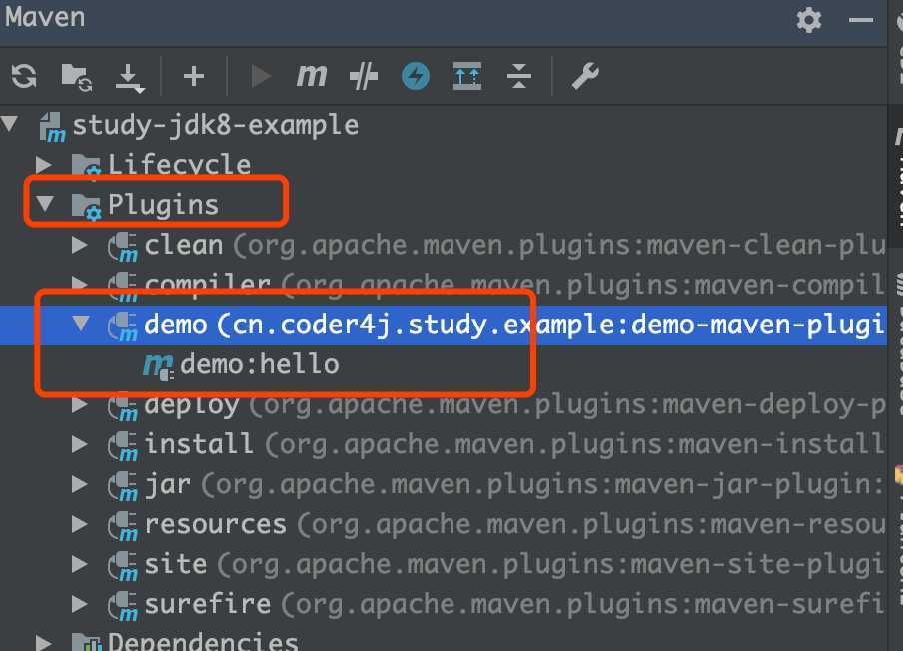
Task: Select the site plugin row
Action: pyautogui.click(x=444, y=564)
